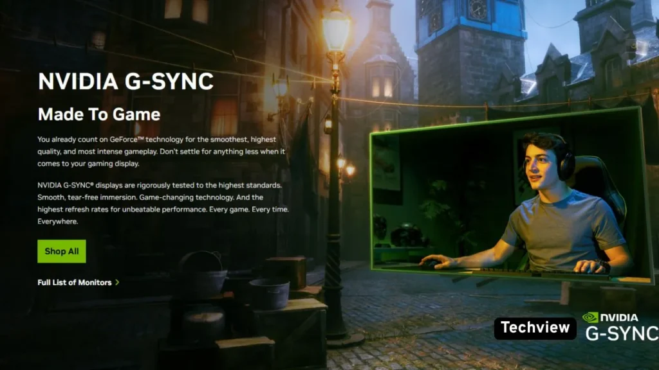Select the large "NVIDIA G-SYNC" page heading
This screenshot has height=370, width=659.
125,82
